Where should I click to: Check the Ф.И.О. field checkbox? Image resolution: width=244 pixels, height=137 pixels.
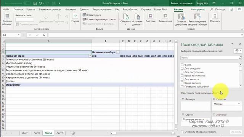coord(182,65)
